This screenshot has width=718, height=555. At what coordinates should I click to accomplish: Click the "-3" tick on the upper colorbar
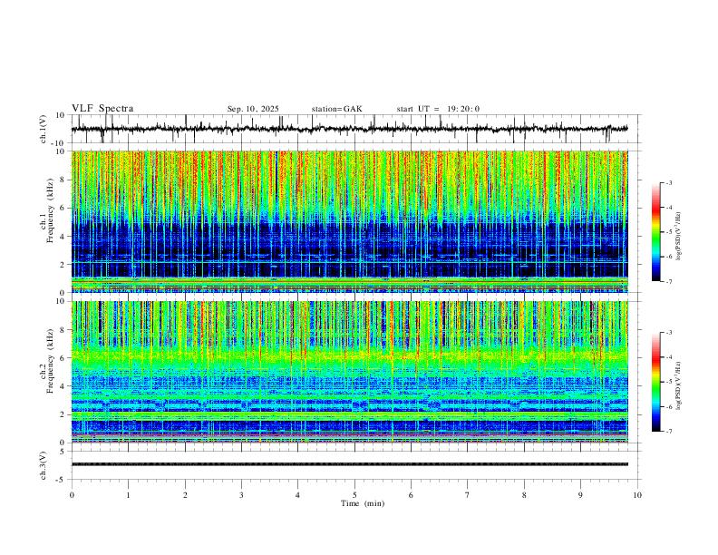(669, 182)
